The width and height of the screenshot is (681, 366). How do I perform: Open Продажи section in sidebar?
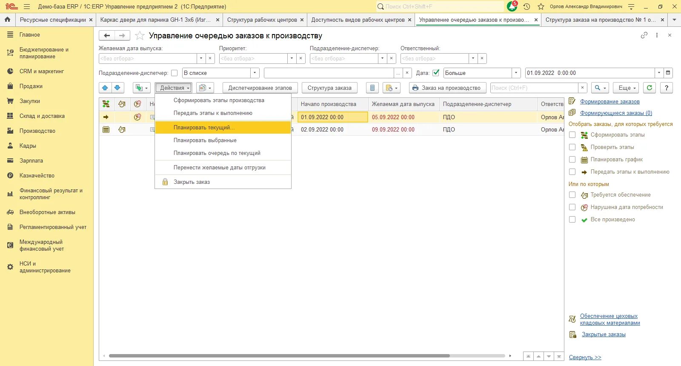click(x=31, y=86)
